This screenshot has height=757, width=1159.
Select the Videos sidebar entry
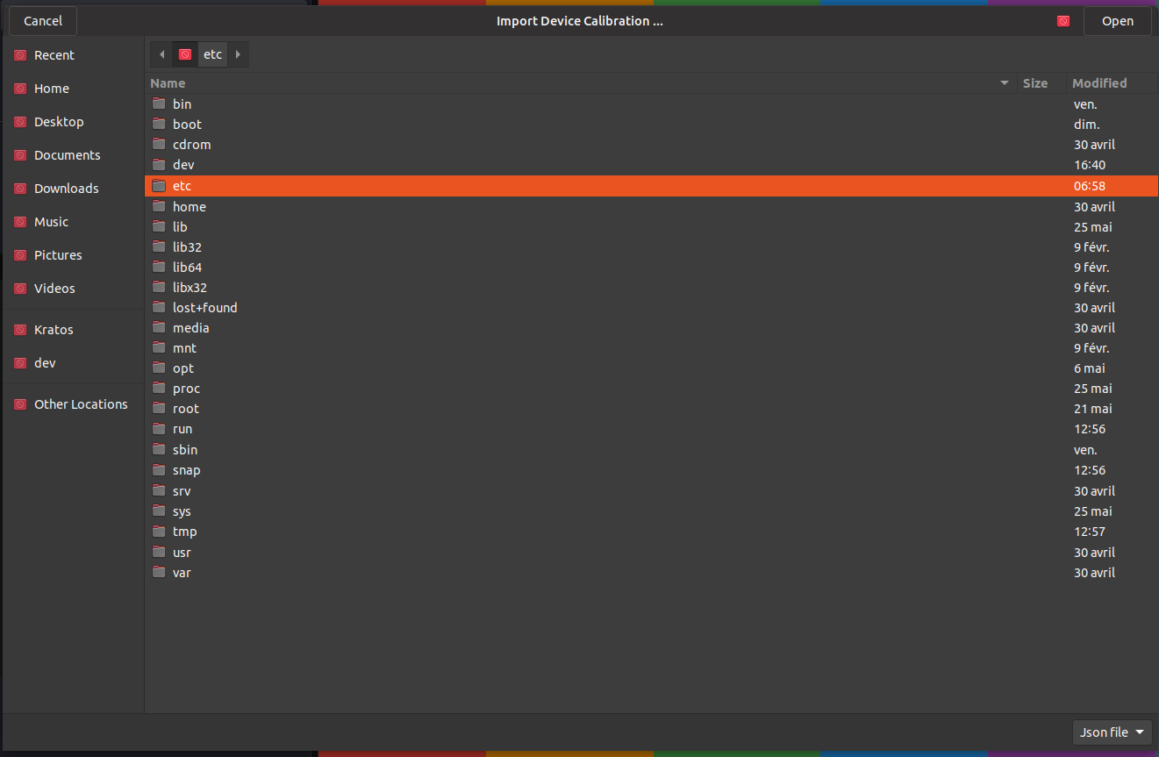(54, 288)
